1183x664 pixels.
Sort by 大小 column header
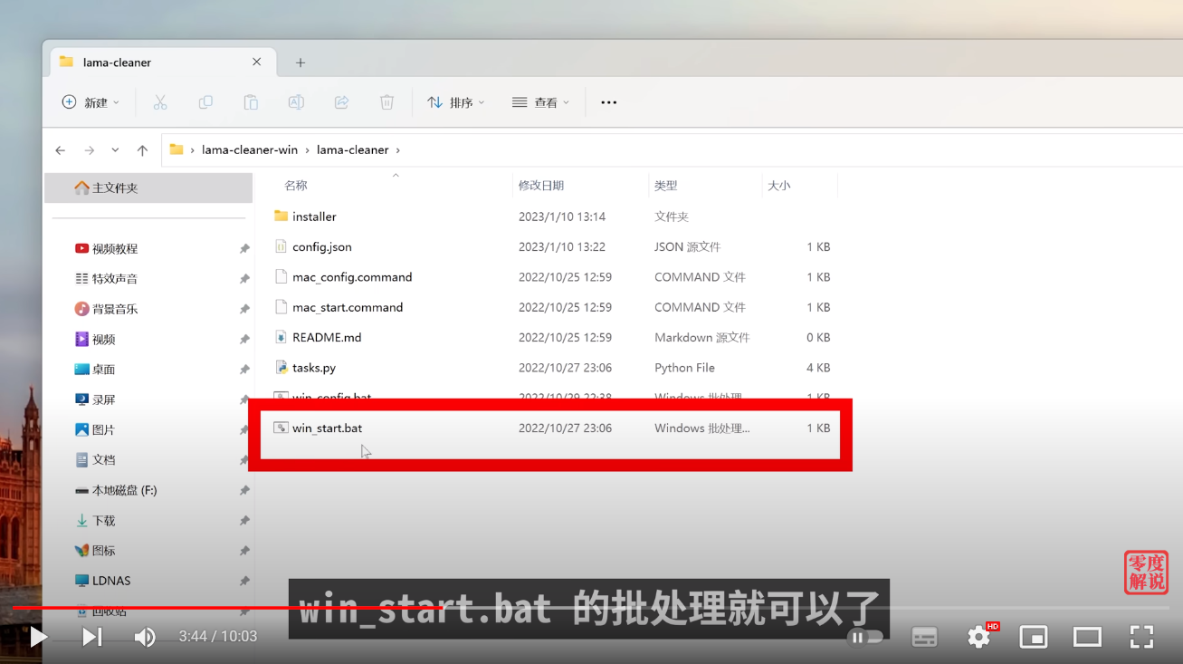coord(779,186)
